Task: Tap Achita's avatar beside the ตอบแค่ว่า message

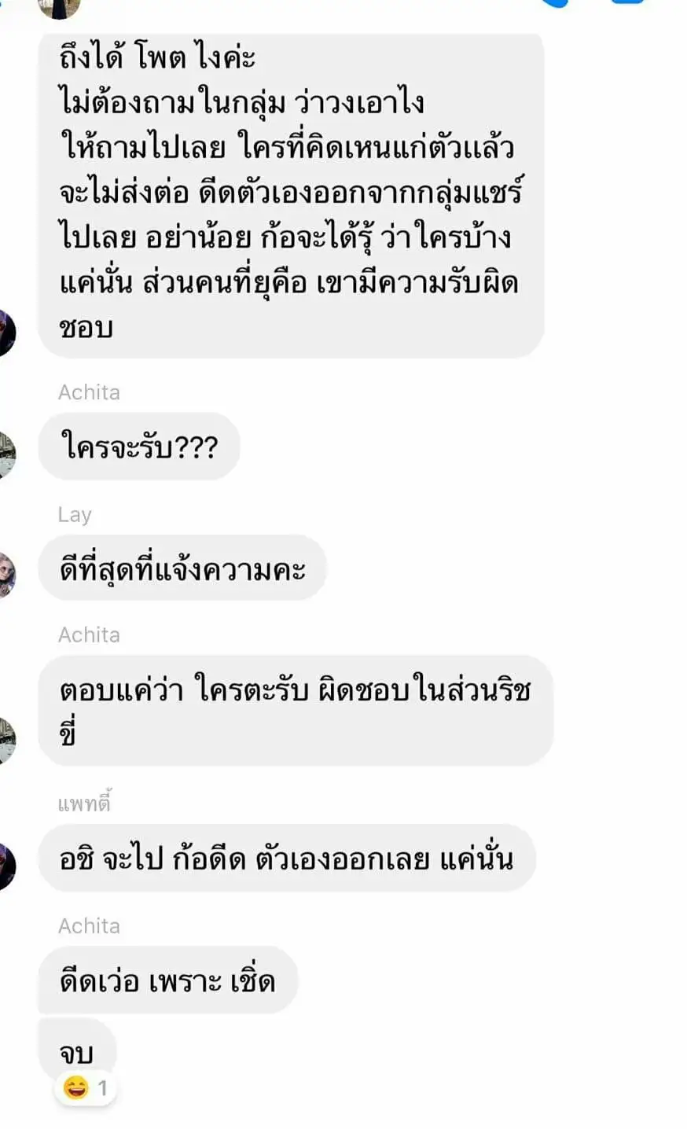Action: tap(6, 741)
